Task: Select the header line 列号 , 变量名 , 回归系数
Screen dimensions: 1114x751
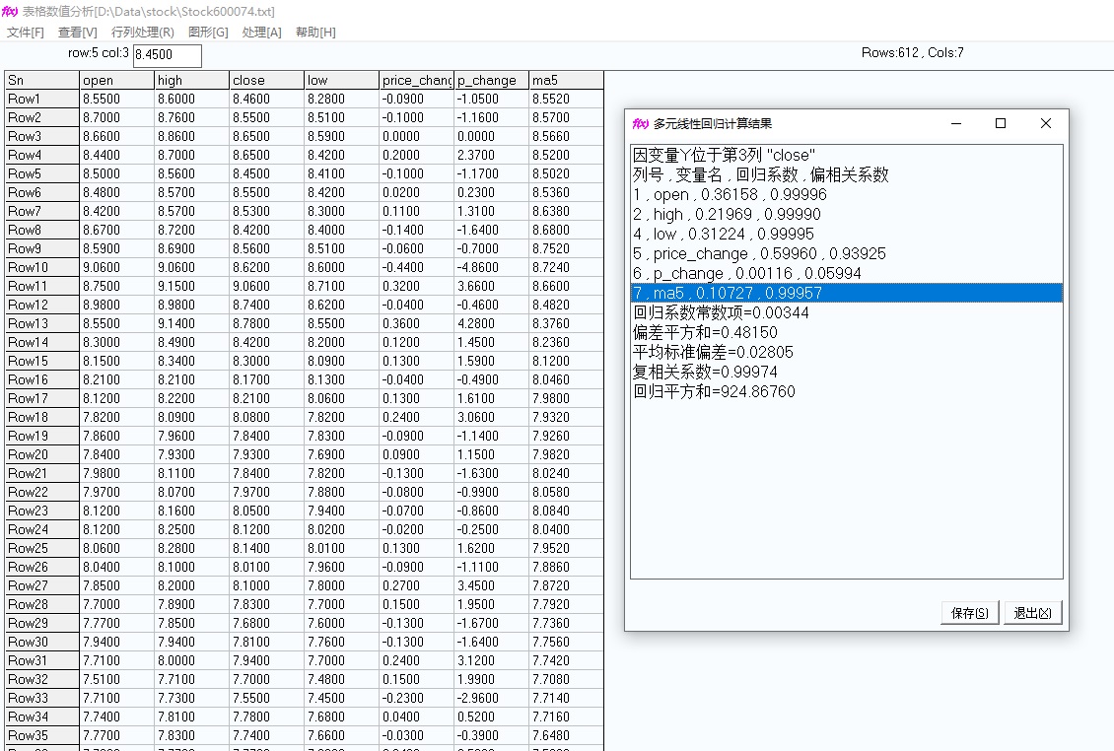Action: (x=846, y=174)
